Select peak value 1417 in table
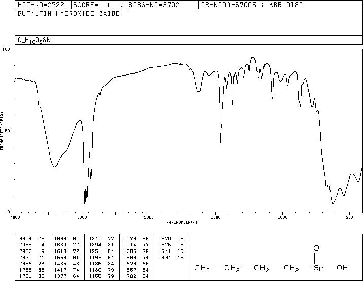The width and height of the screenshot is (363, 281). point(60,270)
